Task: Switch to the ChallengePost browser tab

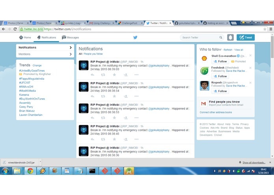Action: point(130,23)
